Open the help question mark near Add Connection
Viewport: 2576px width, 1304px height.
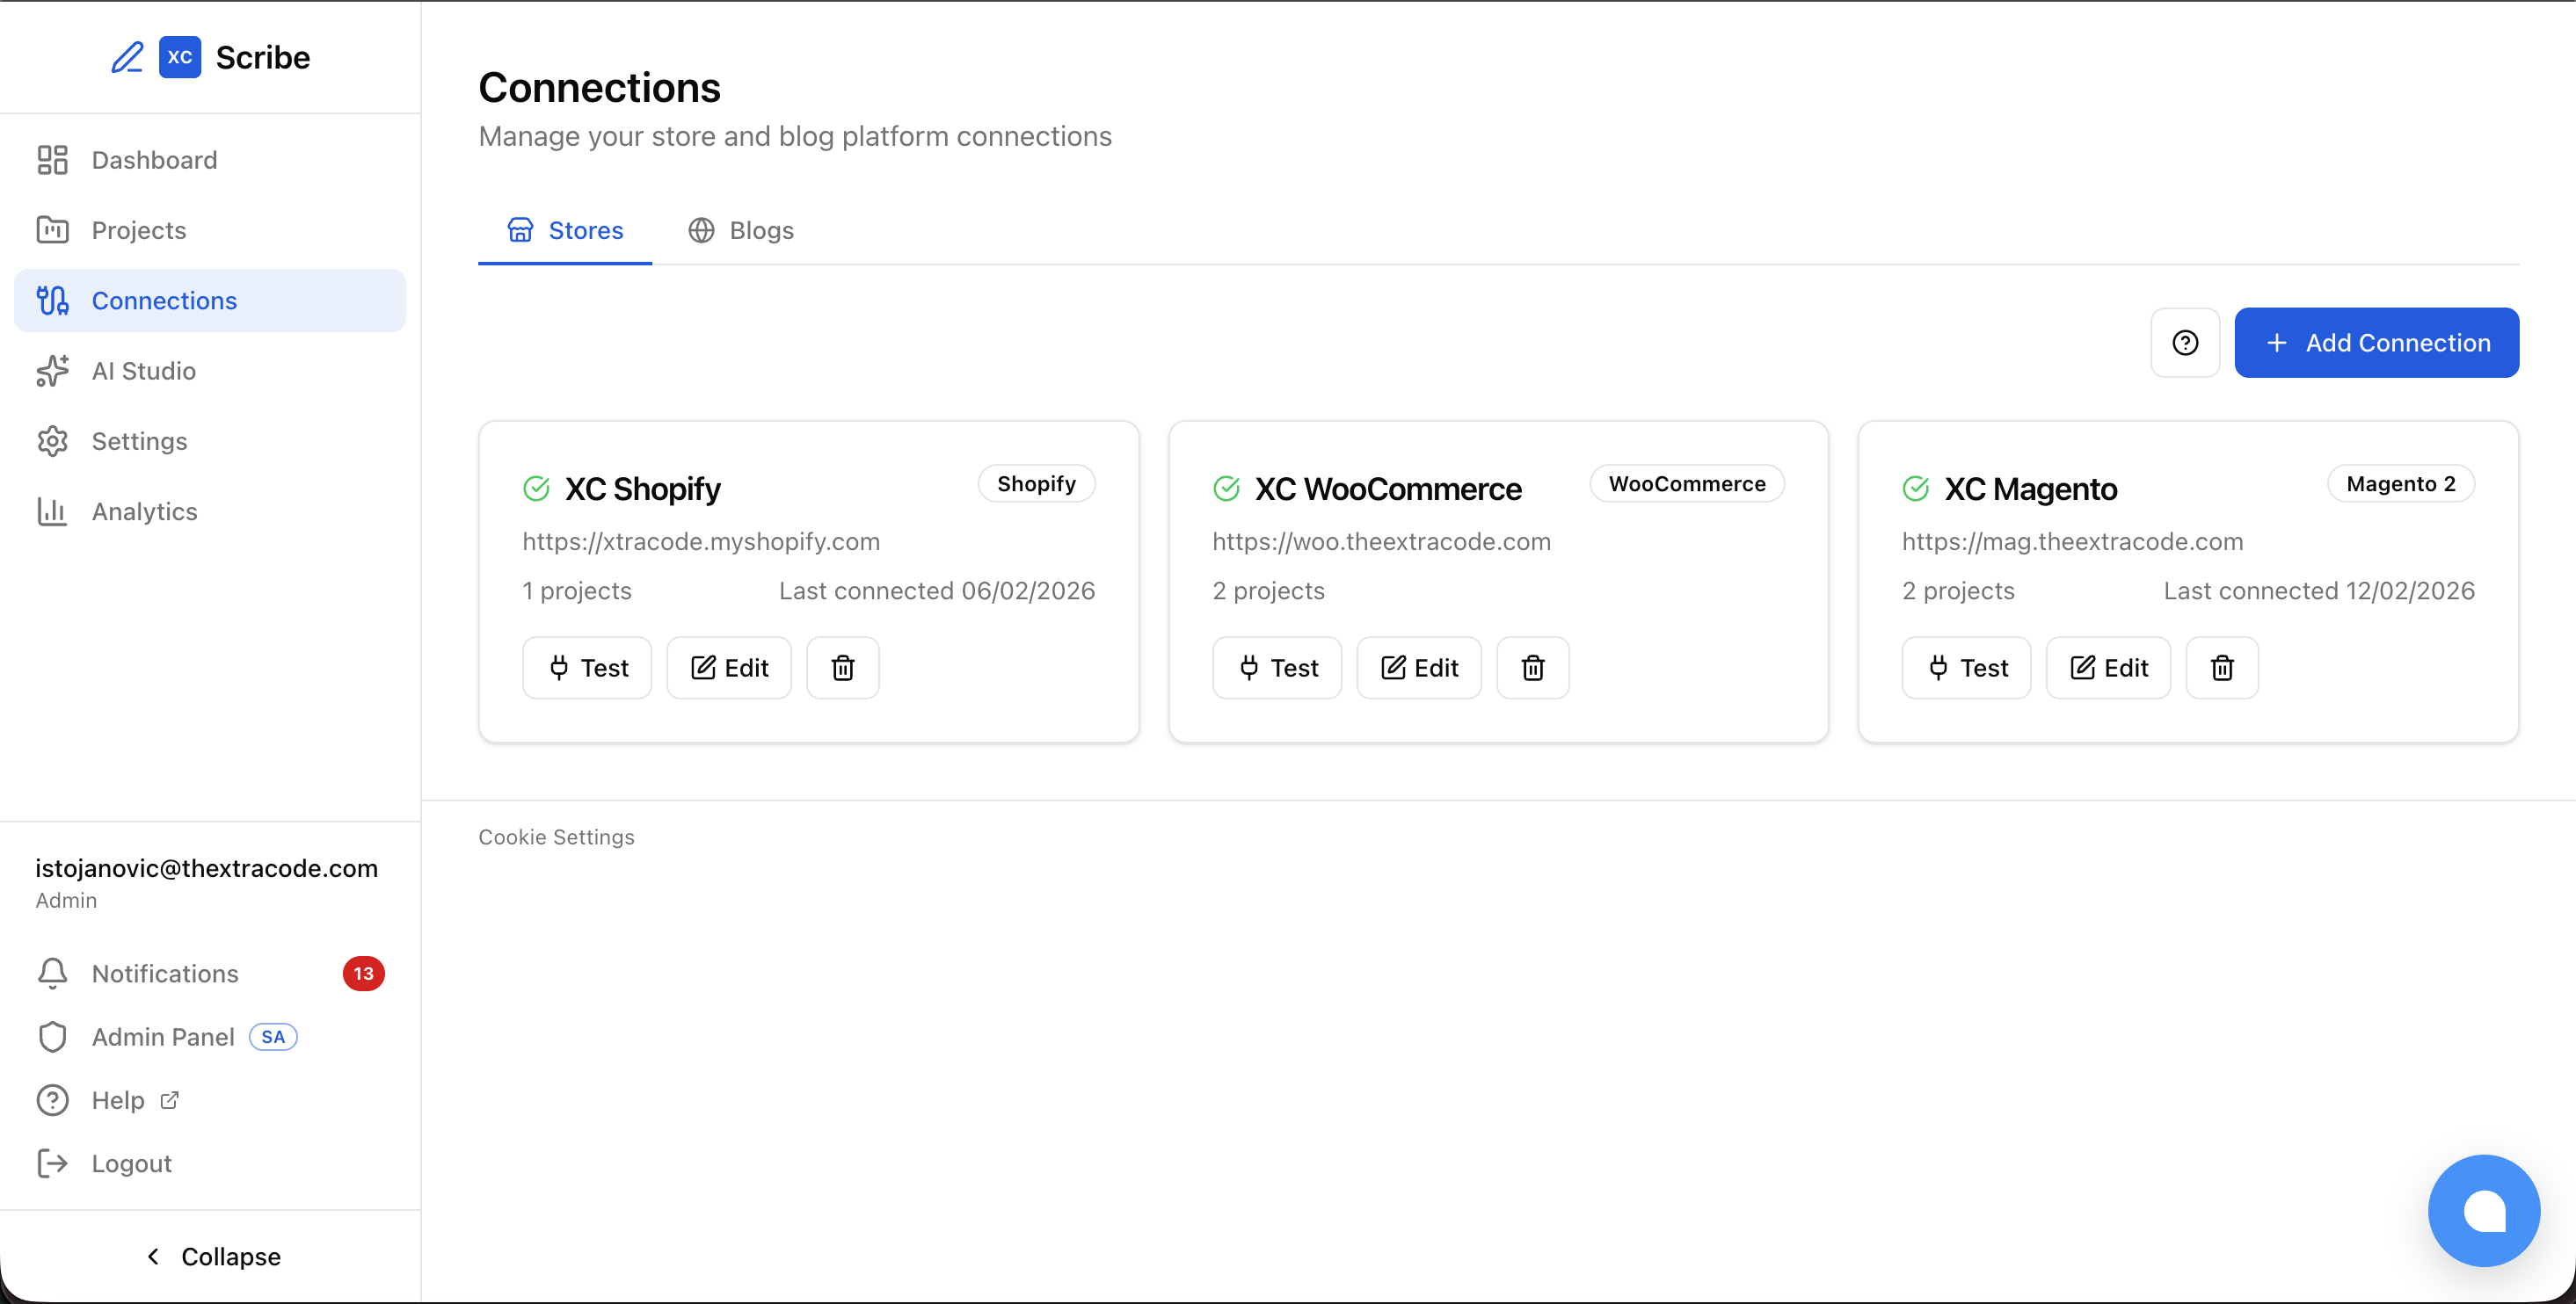(2185, 343)
